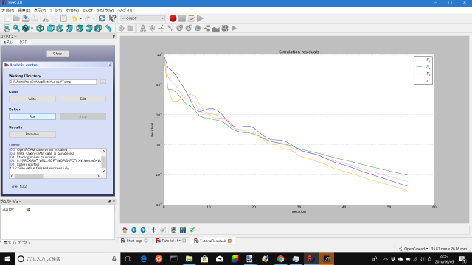The width and height of the screenshot is (472, 265).
Task: Expand the draw style dropdown arrow
Action: (x=32, y=29)
